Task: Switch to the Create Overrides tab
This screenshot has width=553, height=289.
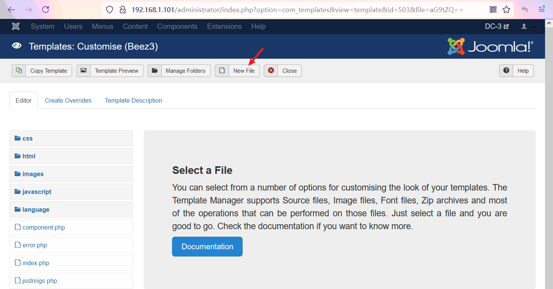Action: tap(68, 100)
